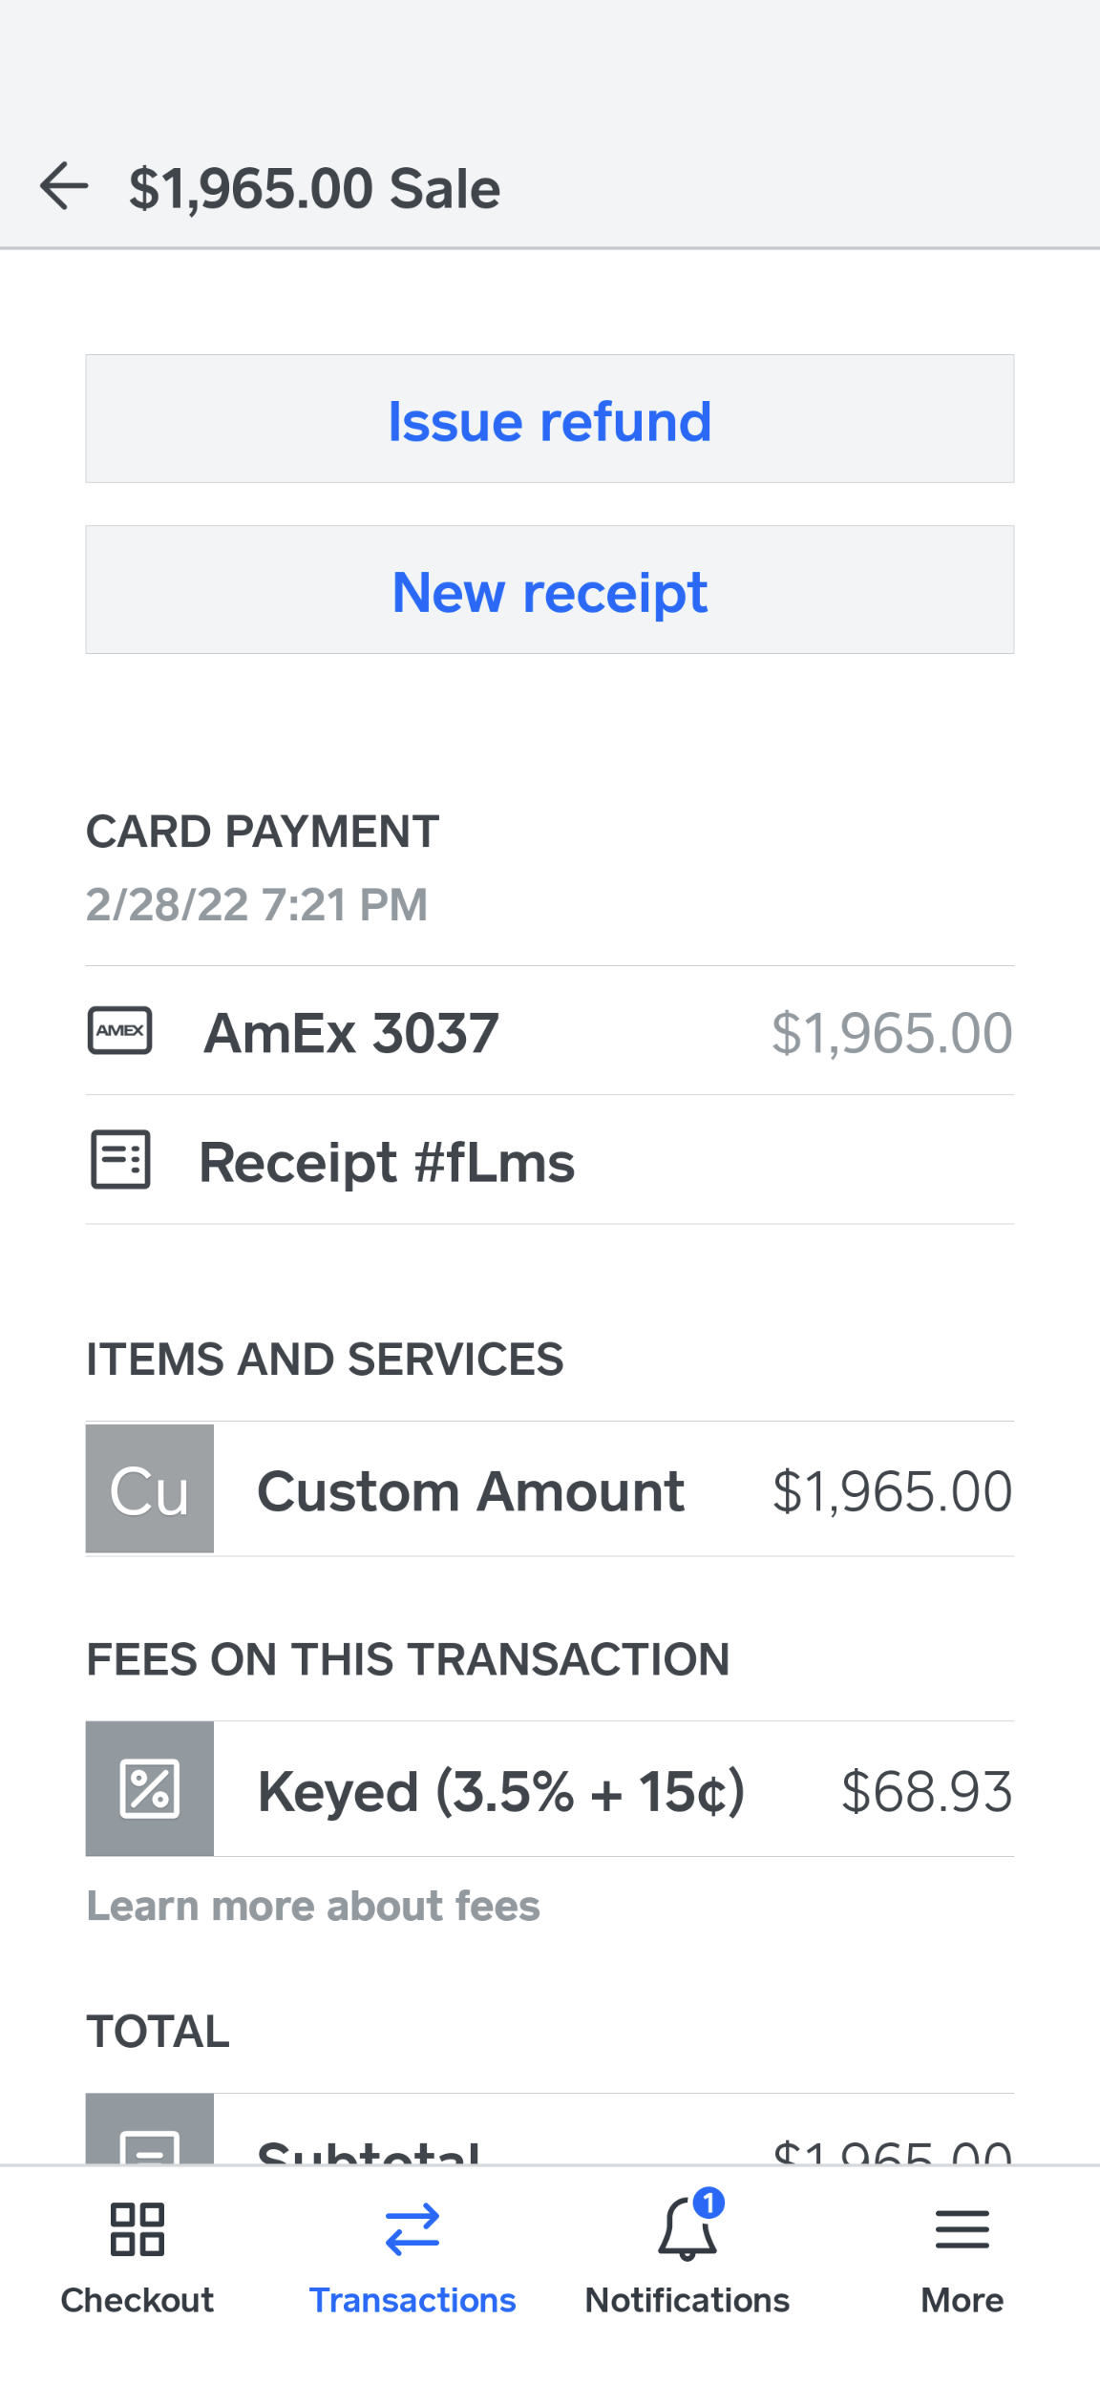This screenshot has width=1100, height=2383.
Task: Tap the notification badge showing 1
Action: pyautogui.click(x=709, y=2203)
